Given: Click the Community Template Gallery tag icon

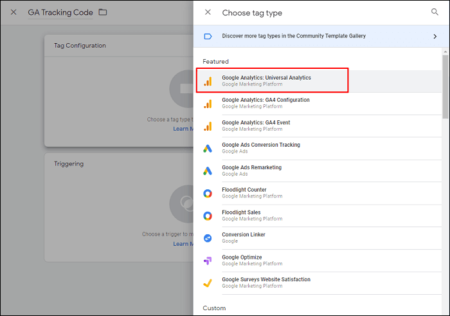Looking at the screenshot, I should 208,36.
